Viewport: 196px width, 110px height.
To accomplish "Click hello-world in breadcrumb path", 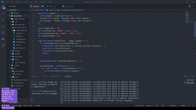I will pyautogui.click(x=40, y=10).
